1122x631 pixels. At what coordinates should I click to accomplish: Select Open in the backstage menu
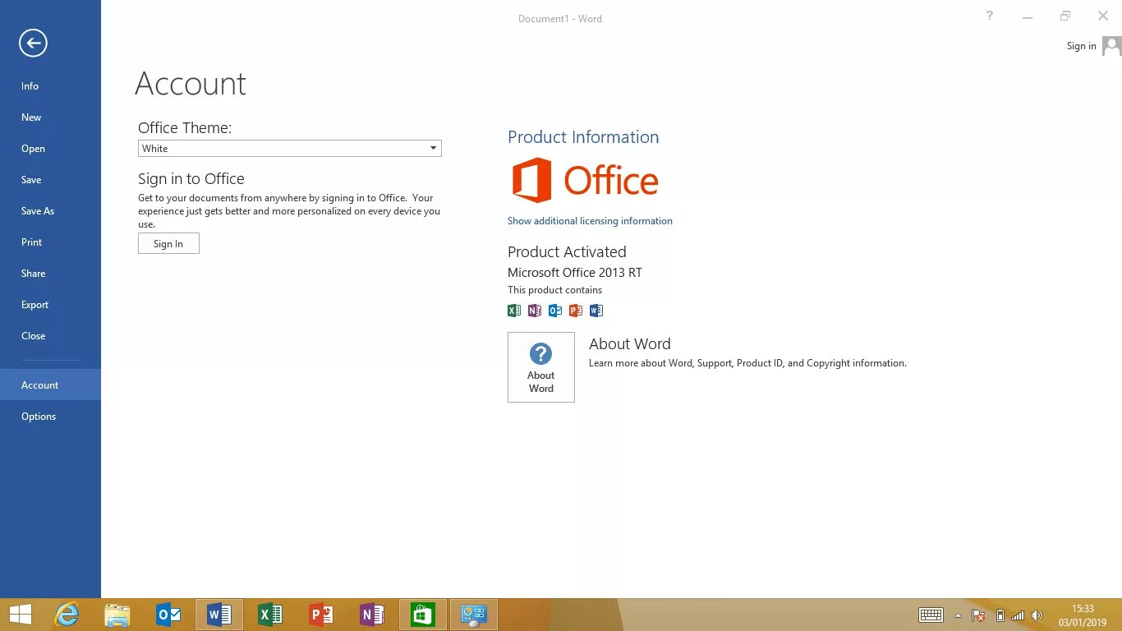point(50,149)
